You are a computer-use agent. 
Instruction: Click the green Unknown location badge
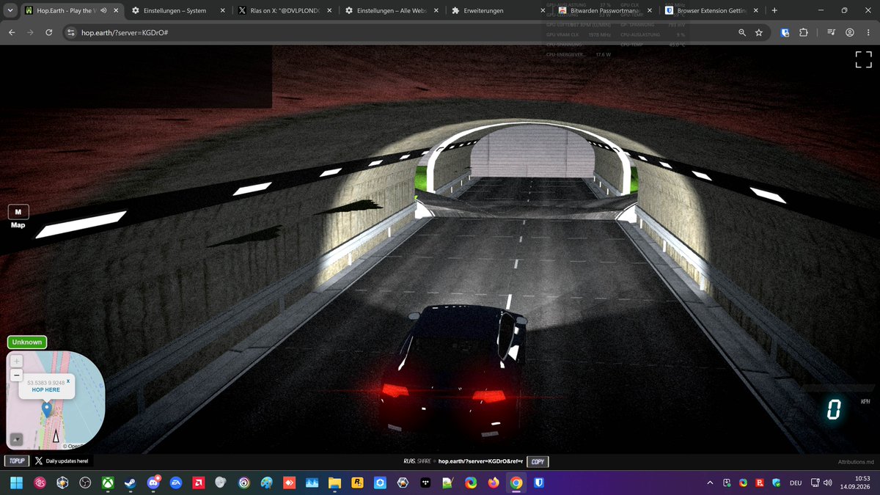click(27, 342)
